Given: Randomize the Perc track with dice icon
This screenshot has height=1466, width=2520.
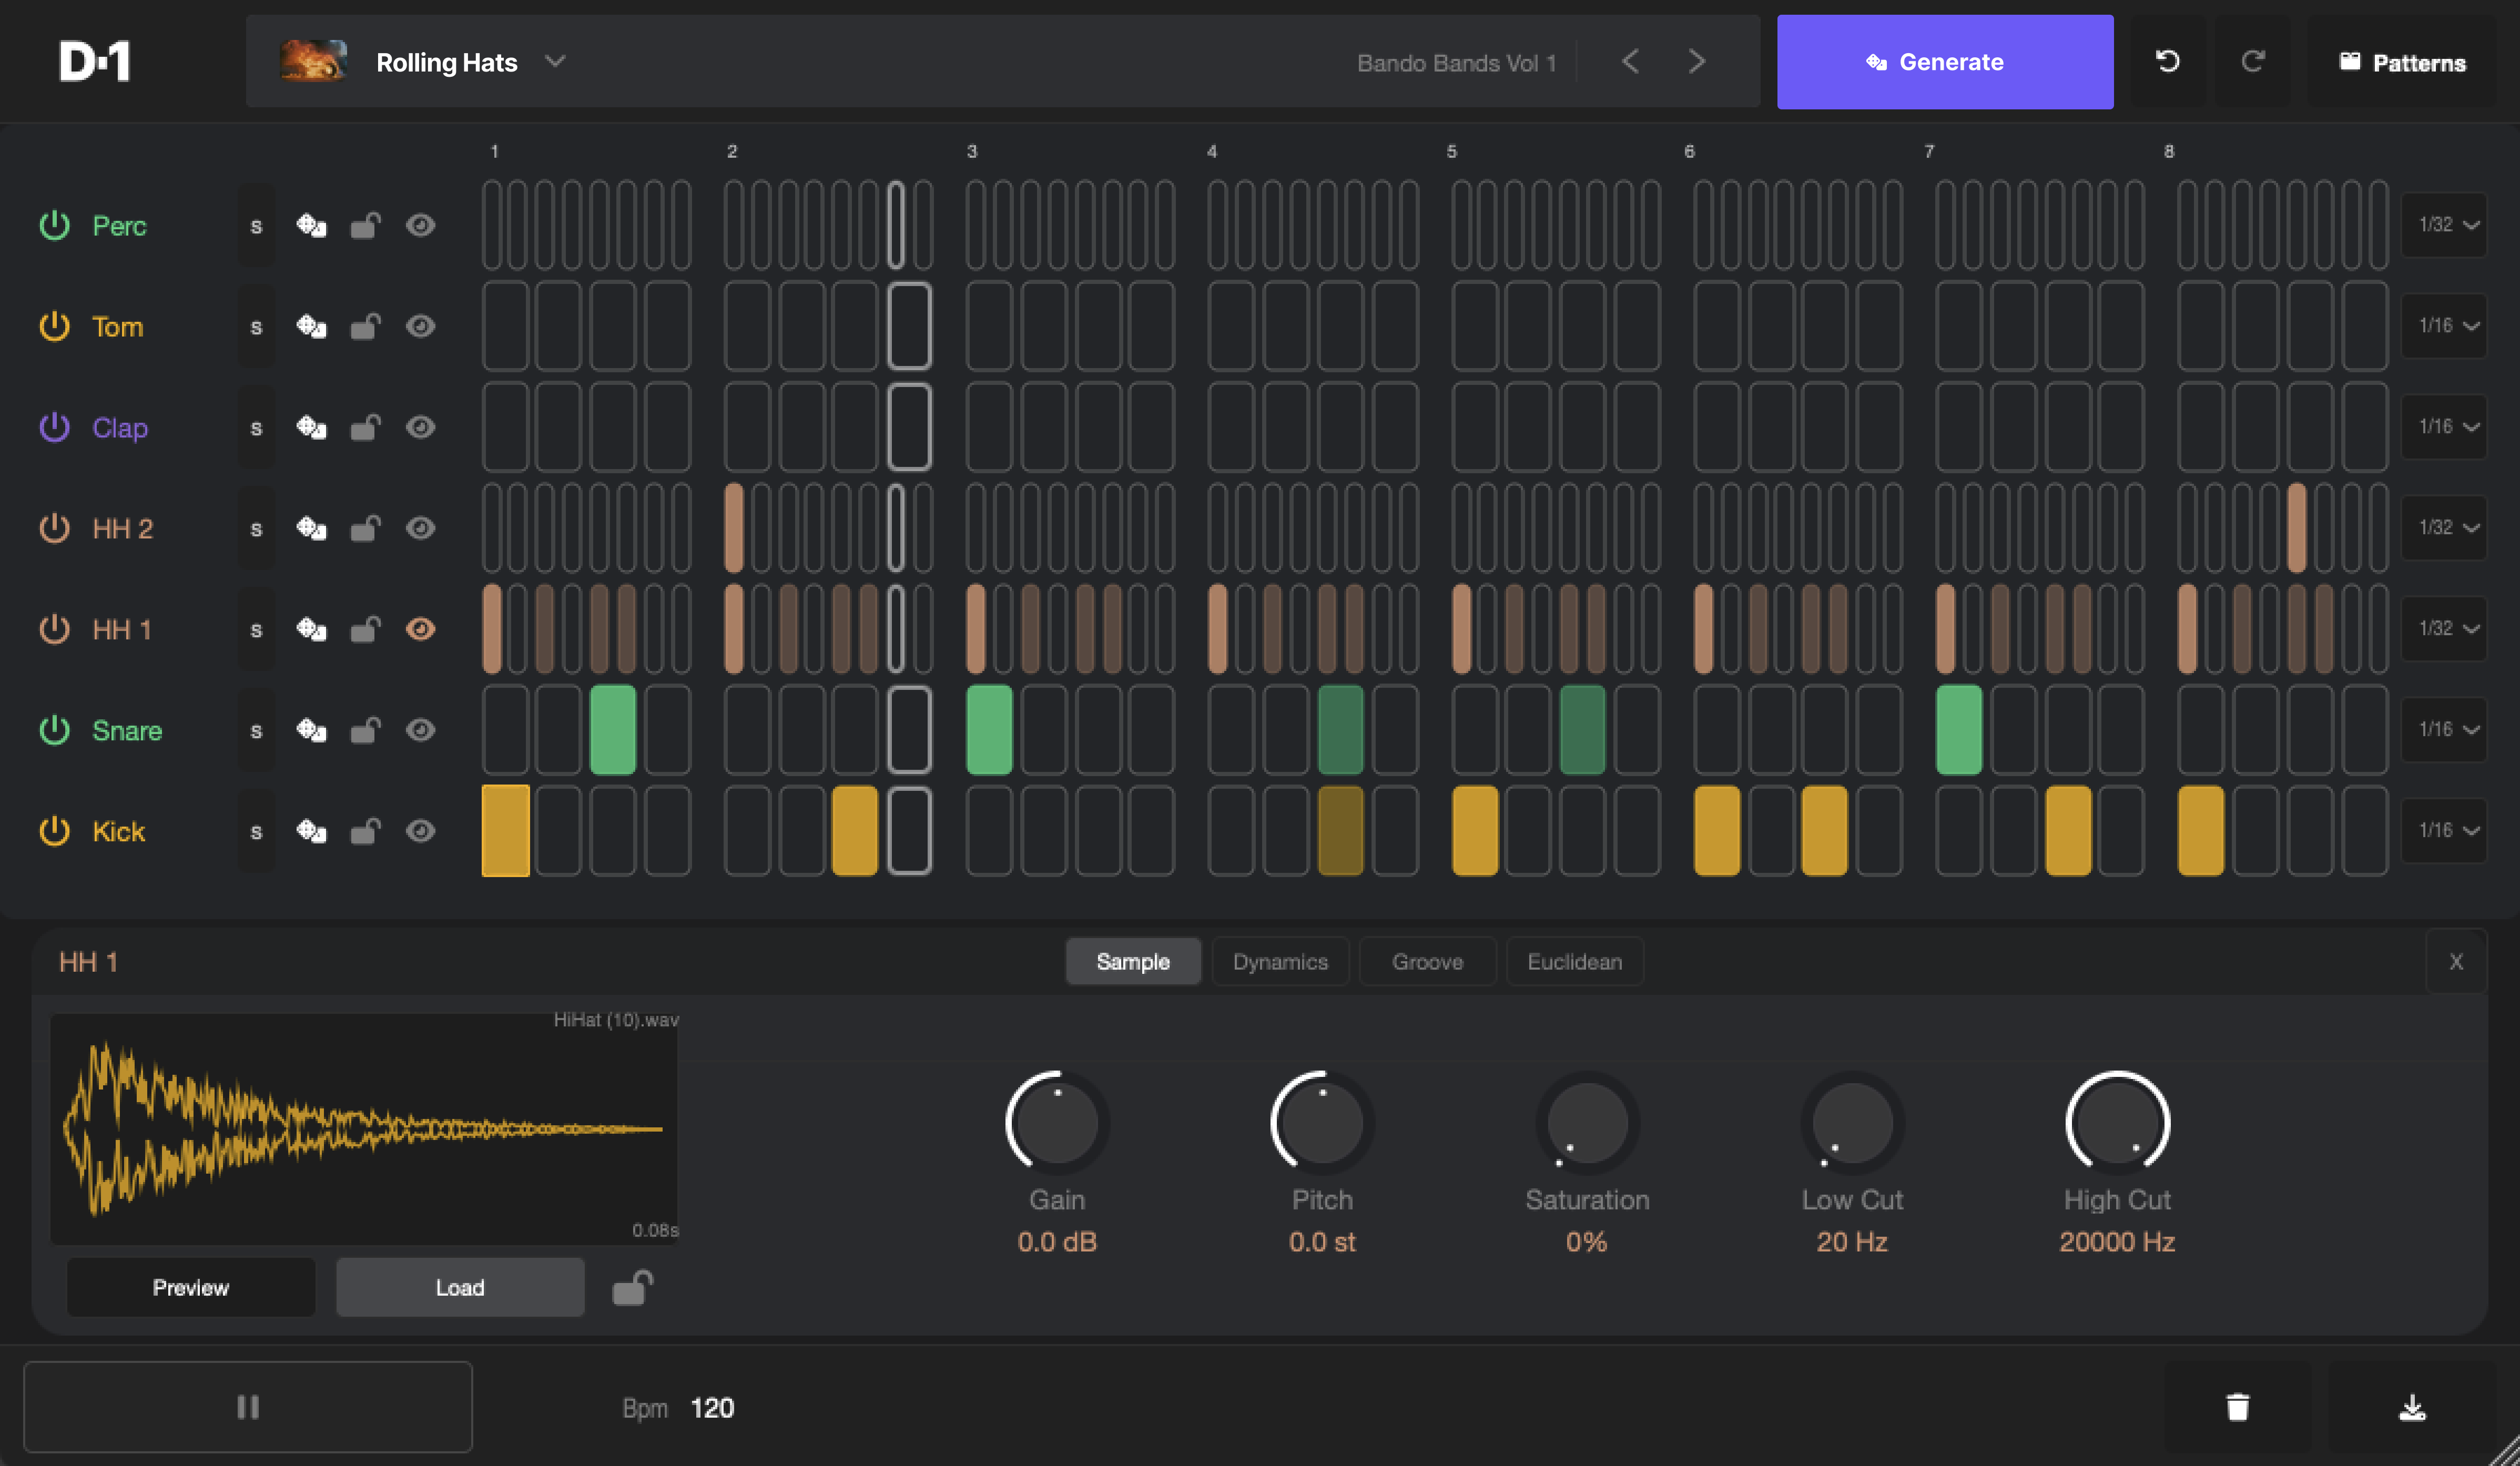Looking at the screenshot, I should coord(311,225).
